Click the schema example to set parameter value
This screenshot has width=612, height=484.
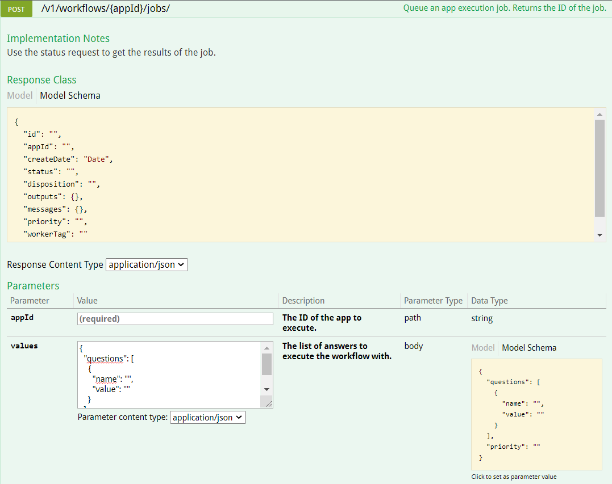(x=536, y=414)
